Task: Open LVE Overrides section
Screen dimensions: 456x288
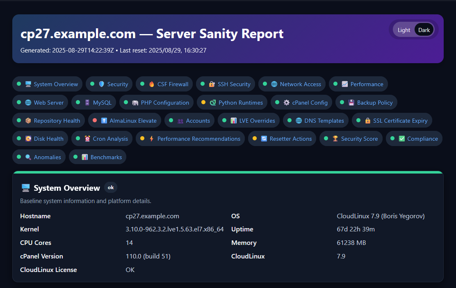Action: tap(249, 121)
